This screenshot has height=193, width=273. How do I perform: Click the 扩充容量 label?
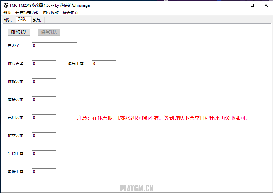click(x=16, y=136)
